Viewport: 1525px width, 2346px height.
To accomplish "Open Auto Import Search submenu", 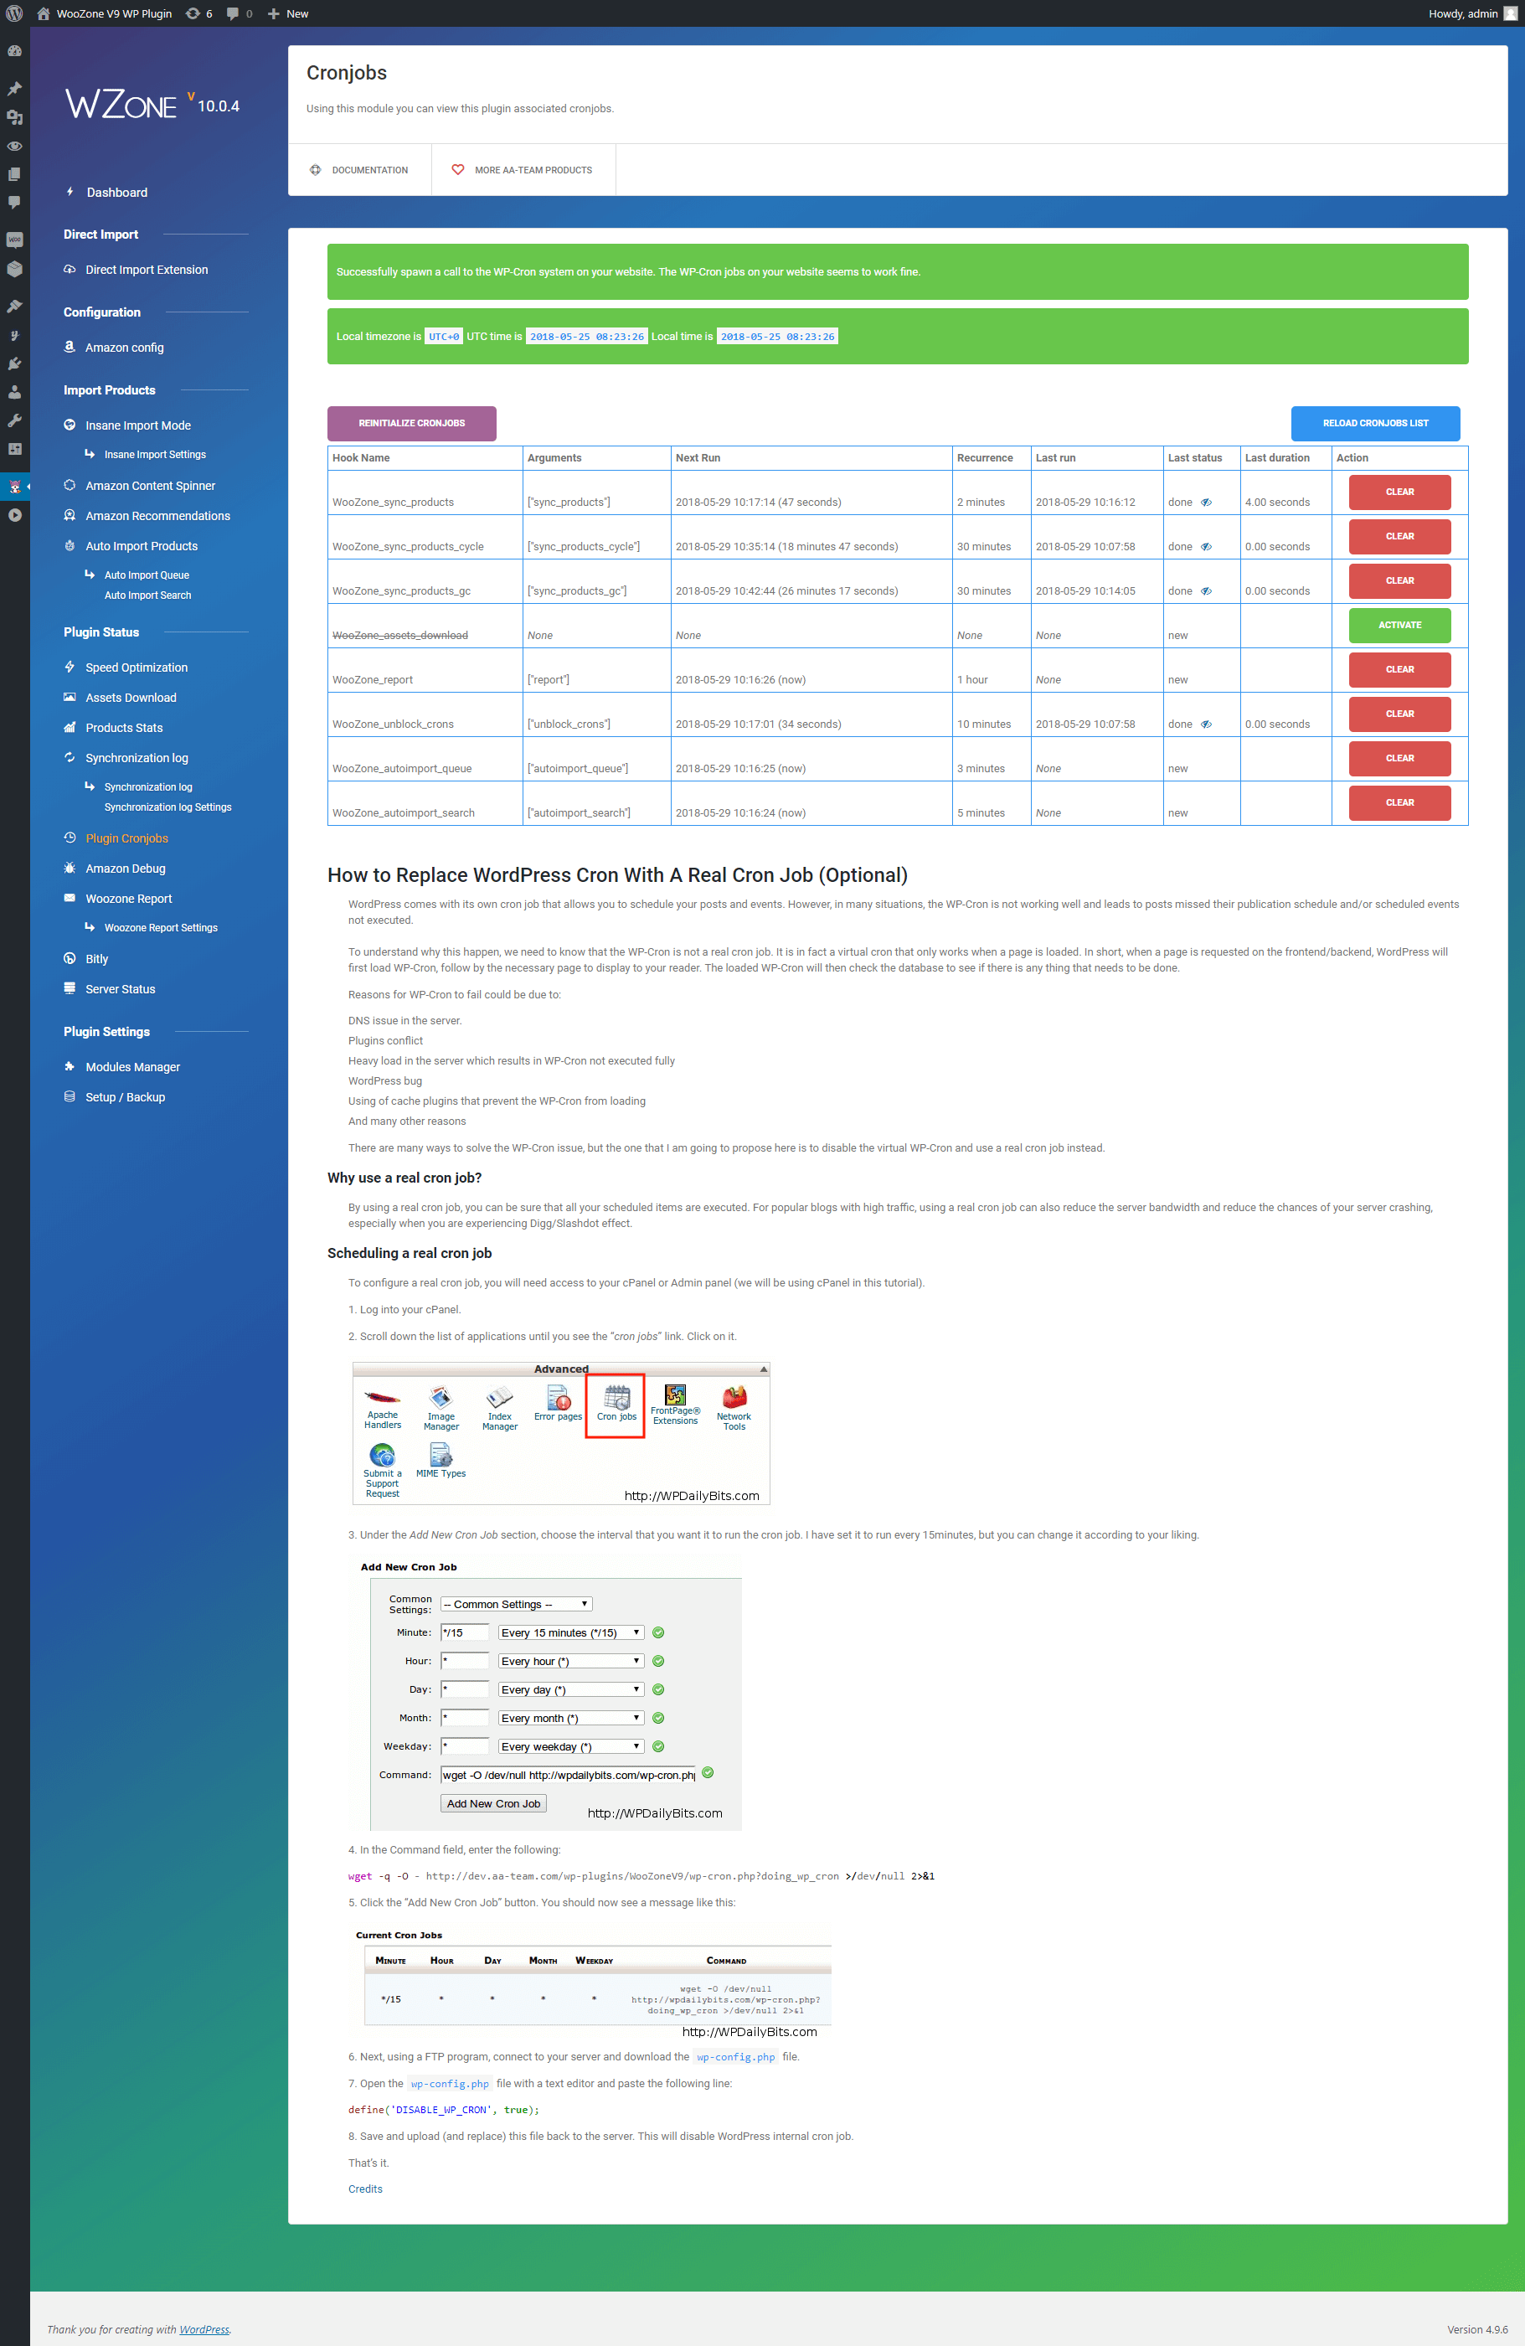I will 148,596.
